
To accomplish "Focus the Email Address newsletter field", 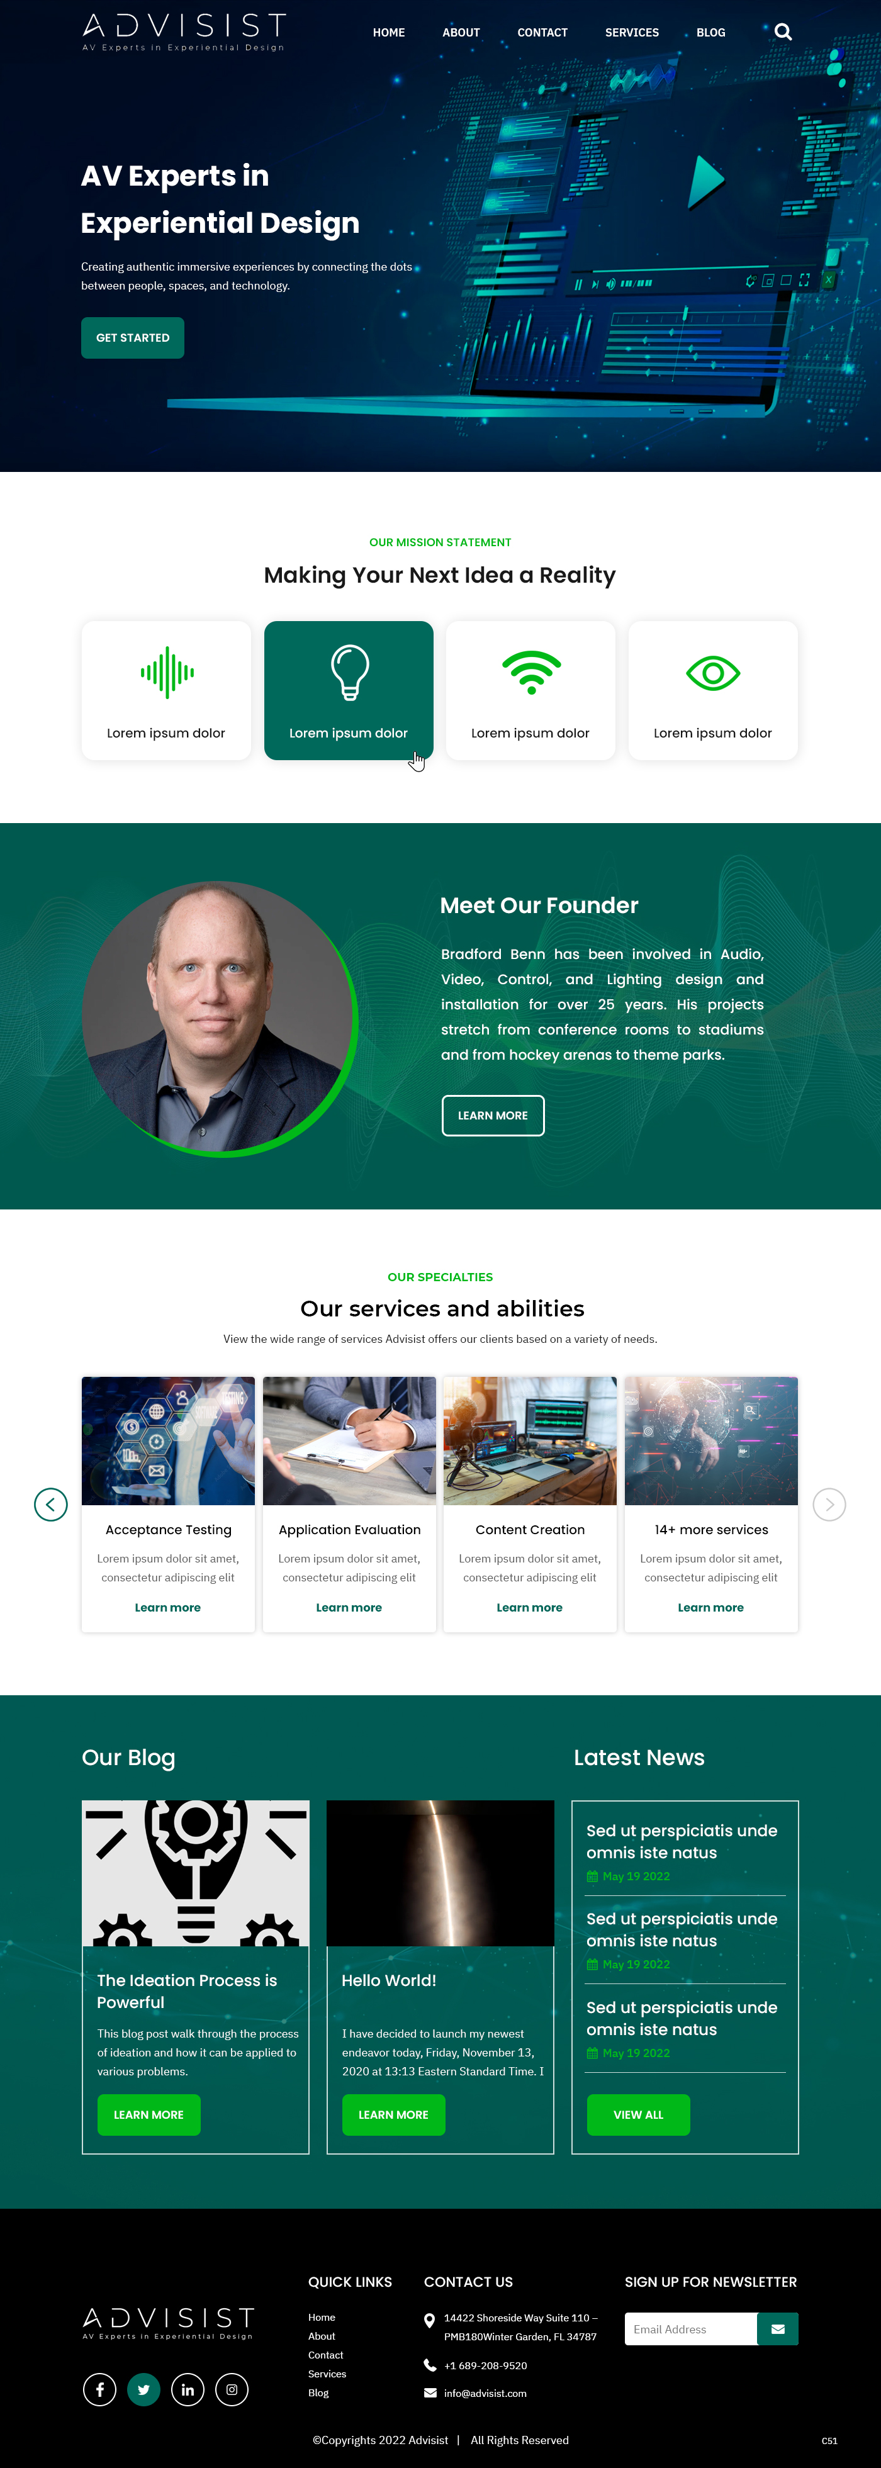I will (x=690, y=2328).
